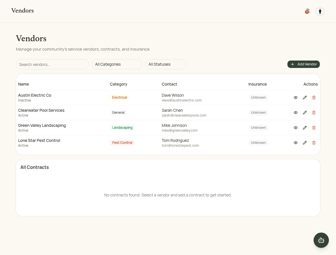
Task: Click Unknown insurance badge for Austin Electric
Action: pyautogui.click(x=258, y=98)
